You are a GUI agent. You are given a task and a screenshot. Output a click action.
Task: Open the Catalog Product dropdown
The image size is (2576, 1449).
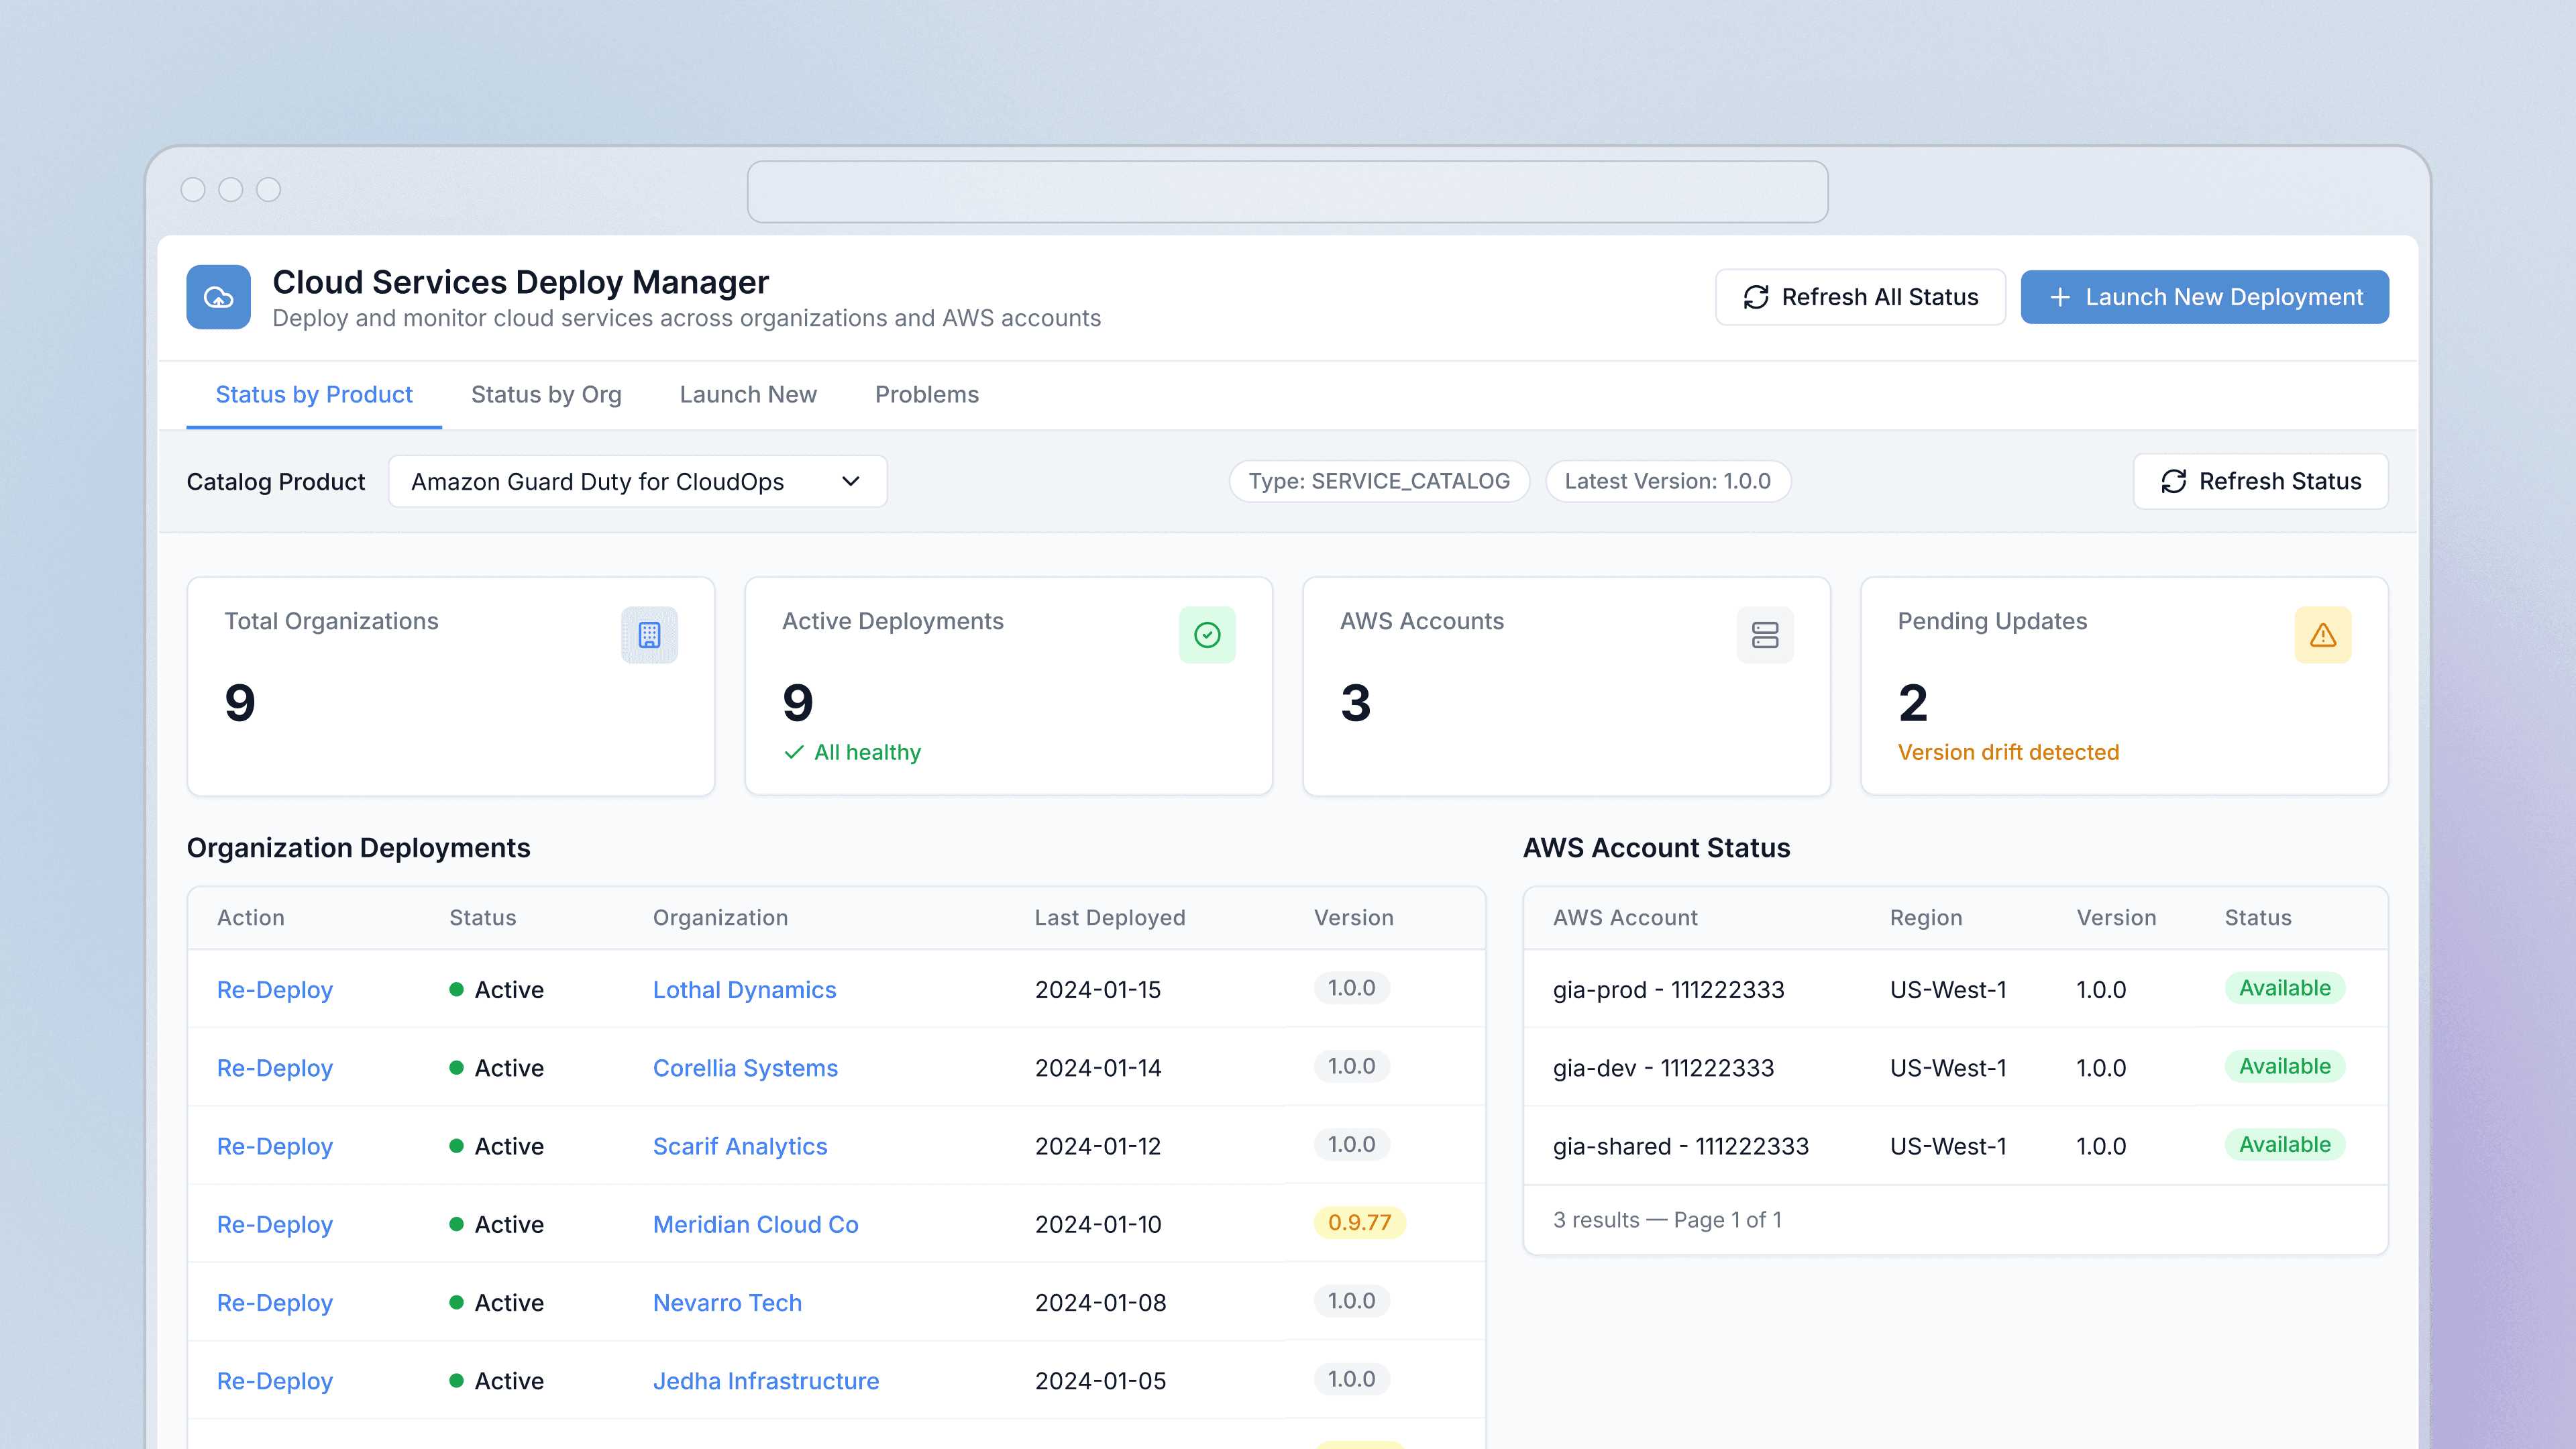pyautogui.click(x=637, y=481)
